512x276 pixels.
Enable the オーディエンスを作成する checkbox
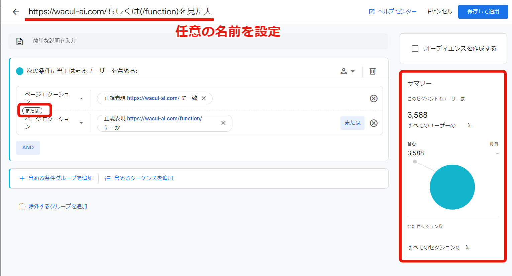click(415, 48)
